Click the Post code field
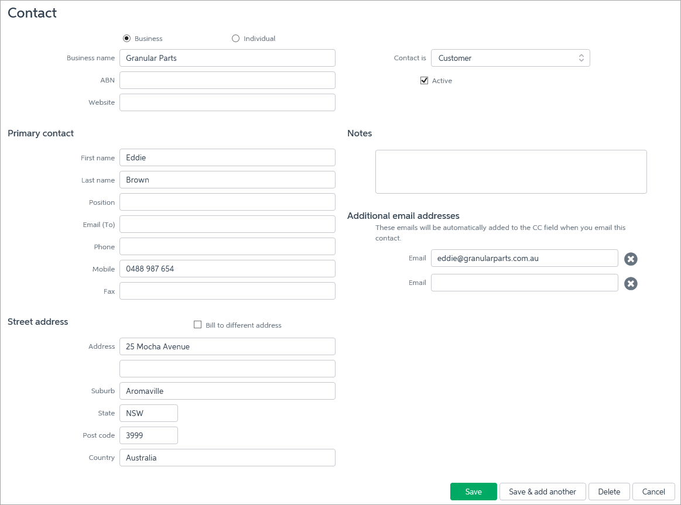Viewport: 681px width, 505px height. tap(148, 435)
